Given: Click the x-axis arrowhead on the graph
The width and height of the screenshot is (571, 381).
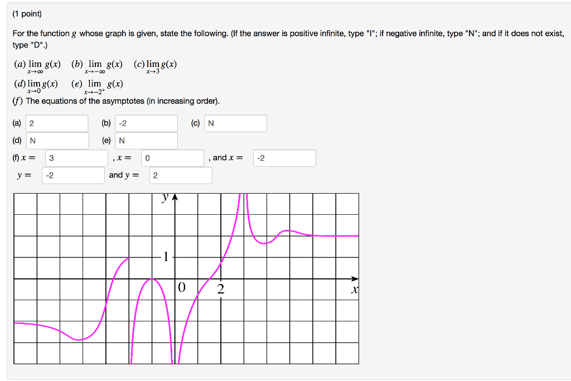Looking at the screenshot, I should coord(355,279).
